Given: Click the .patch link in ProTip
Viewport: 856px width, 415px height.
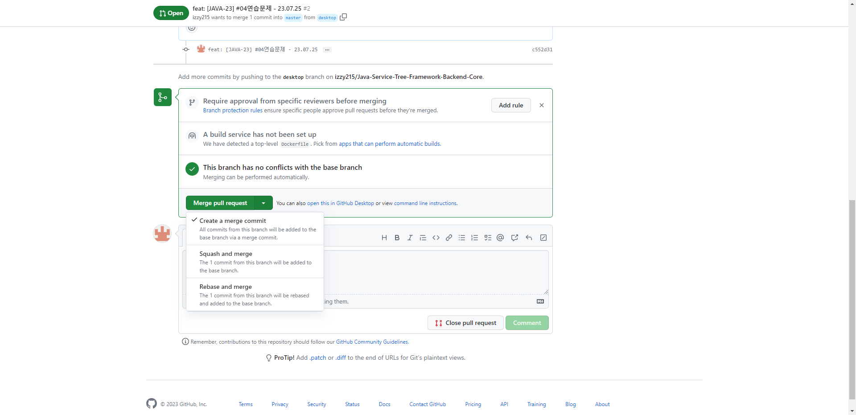Looking at the screenshot, I should [x=318, y=358].
